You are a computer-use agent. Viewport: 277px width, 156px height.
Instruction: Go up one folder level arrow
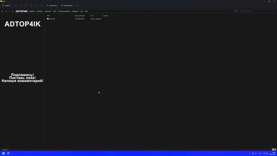pyautogui.click(x=13, y=11)
